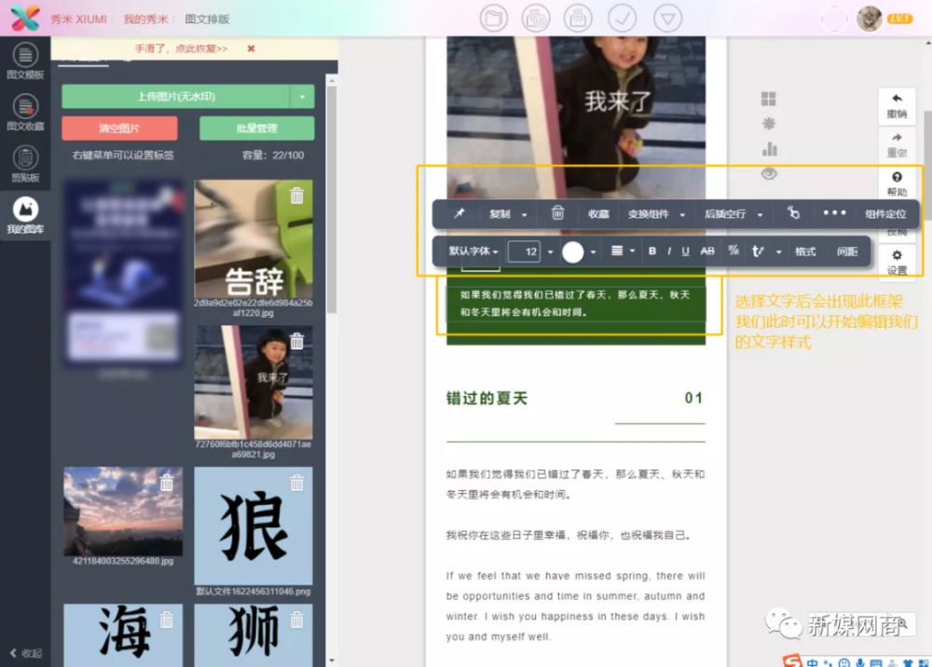Click the checkmark icon in top toolbar
The height and width of the screenshot is (667, 932).
coord(623,19)
